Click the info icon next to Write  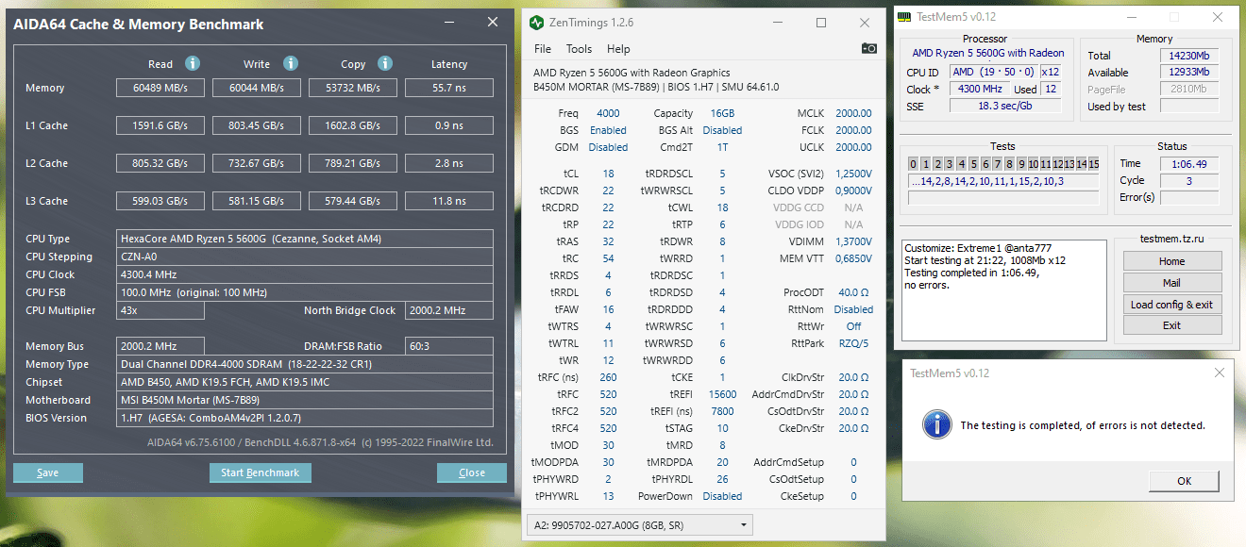point(291,64)
